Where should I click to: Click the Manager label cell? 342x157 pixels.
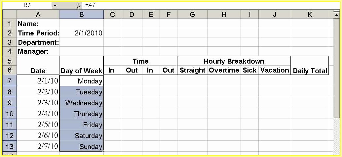pos(38,51)
